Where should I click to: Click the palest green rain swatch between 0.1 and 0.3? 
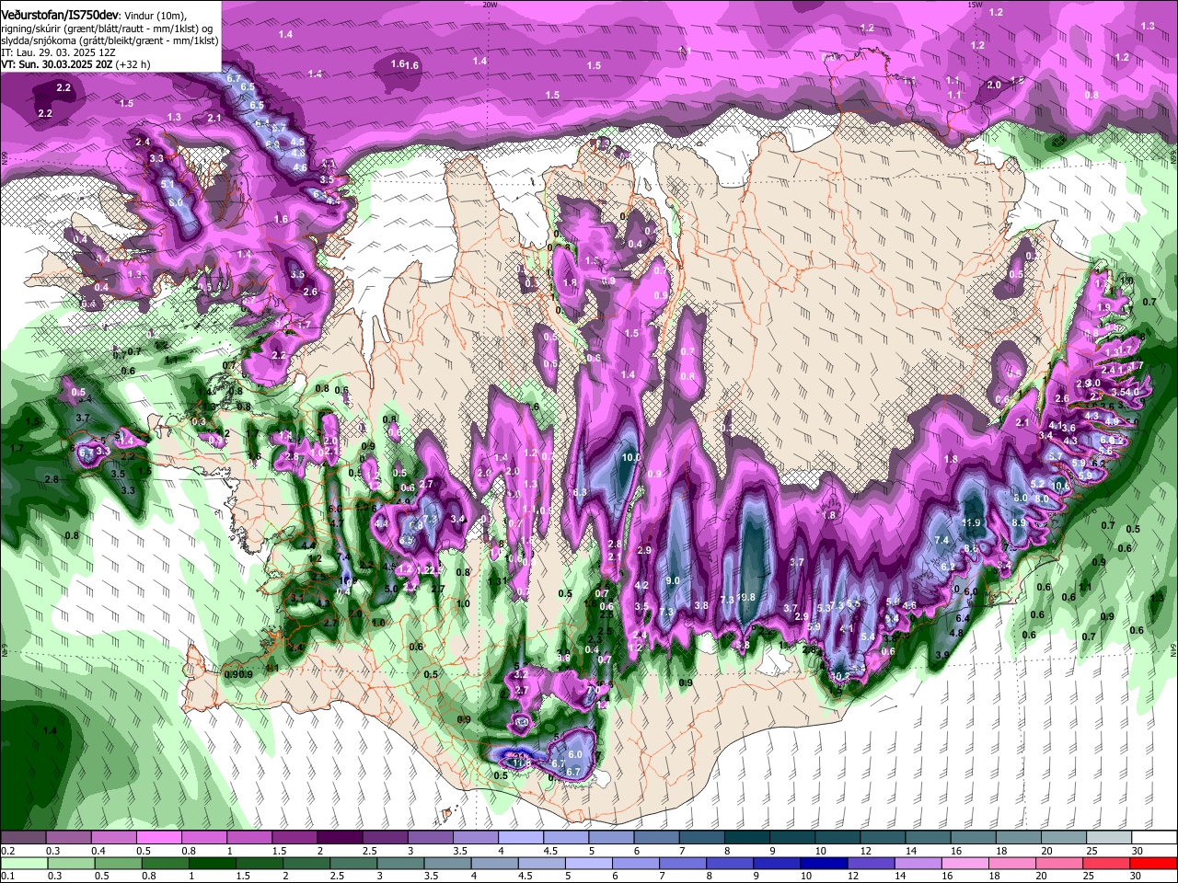tap(23, 863)
